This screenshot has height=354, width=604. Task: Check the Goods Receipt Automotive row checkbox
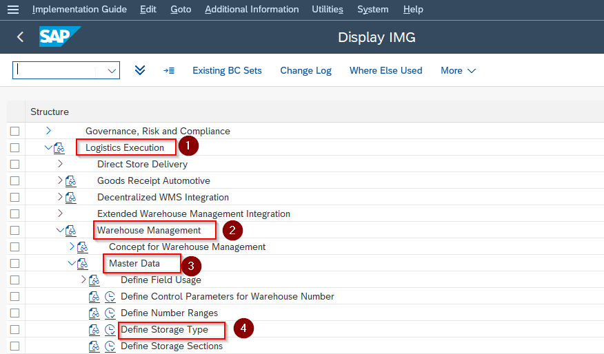pos(14,181)
